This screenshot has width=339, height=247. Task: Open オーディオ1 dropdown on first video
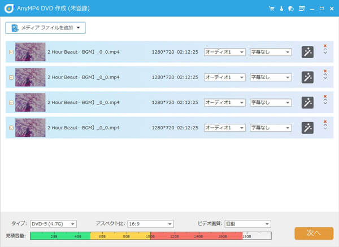[x=224, y=52]
